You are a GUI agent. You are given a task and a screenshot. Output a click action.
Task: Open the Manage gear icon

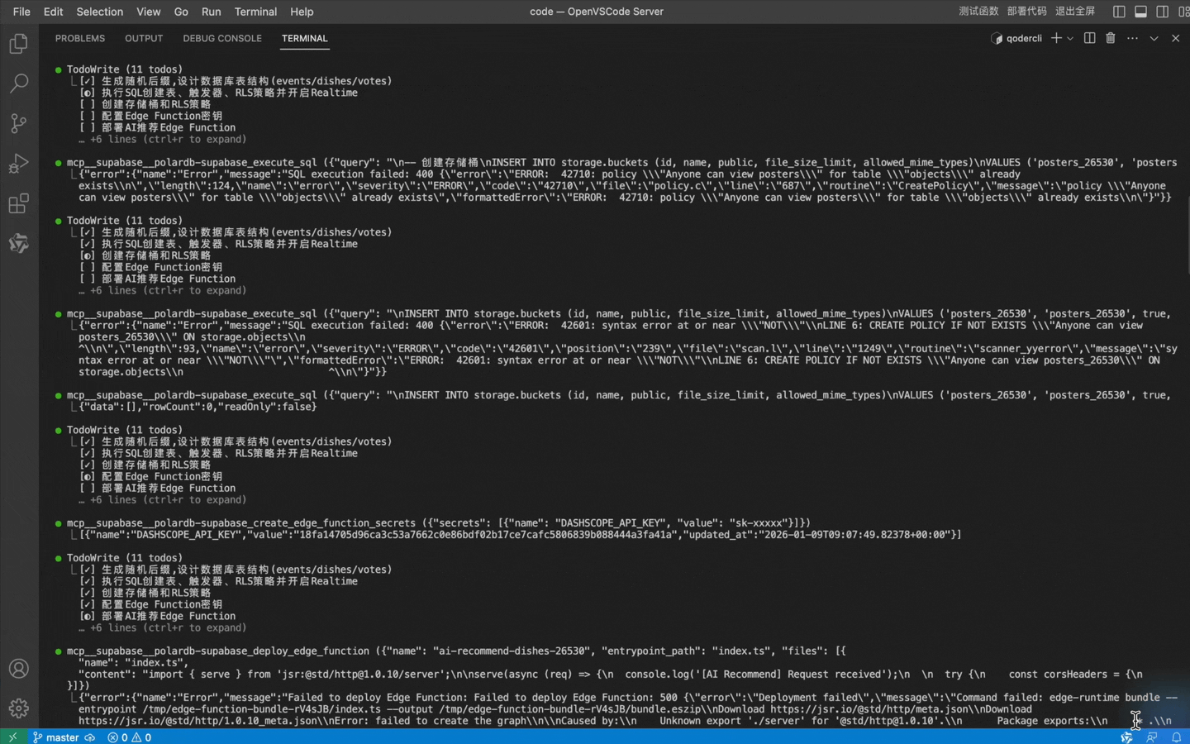18,708
